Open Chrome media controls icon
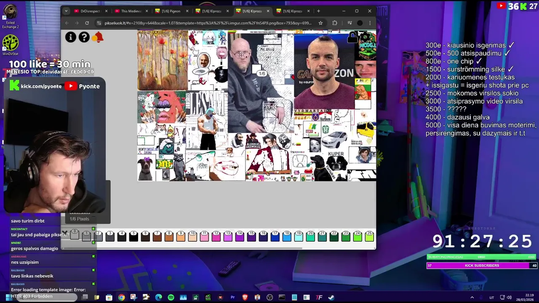The width and height of the screenshot is (539, 303). (350, 23)
